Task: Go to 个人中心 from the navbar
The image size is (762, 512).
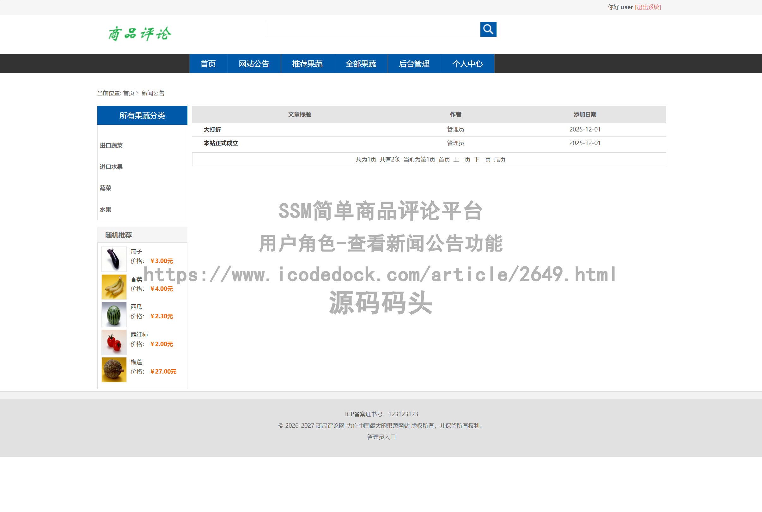Action: tap(468, 64)
